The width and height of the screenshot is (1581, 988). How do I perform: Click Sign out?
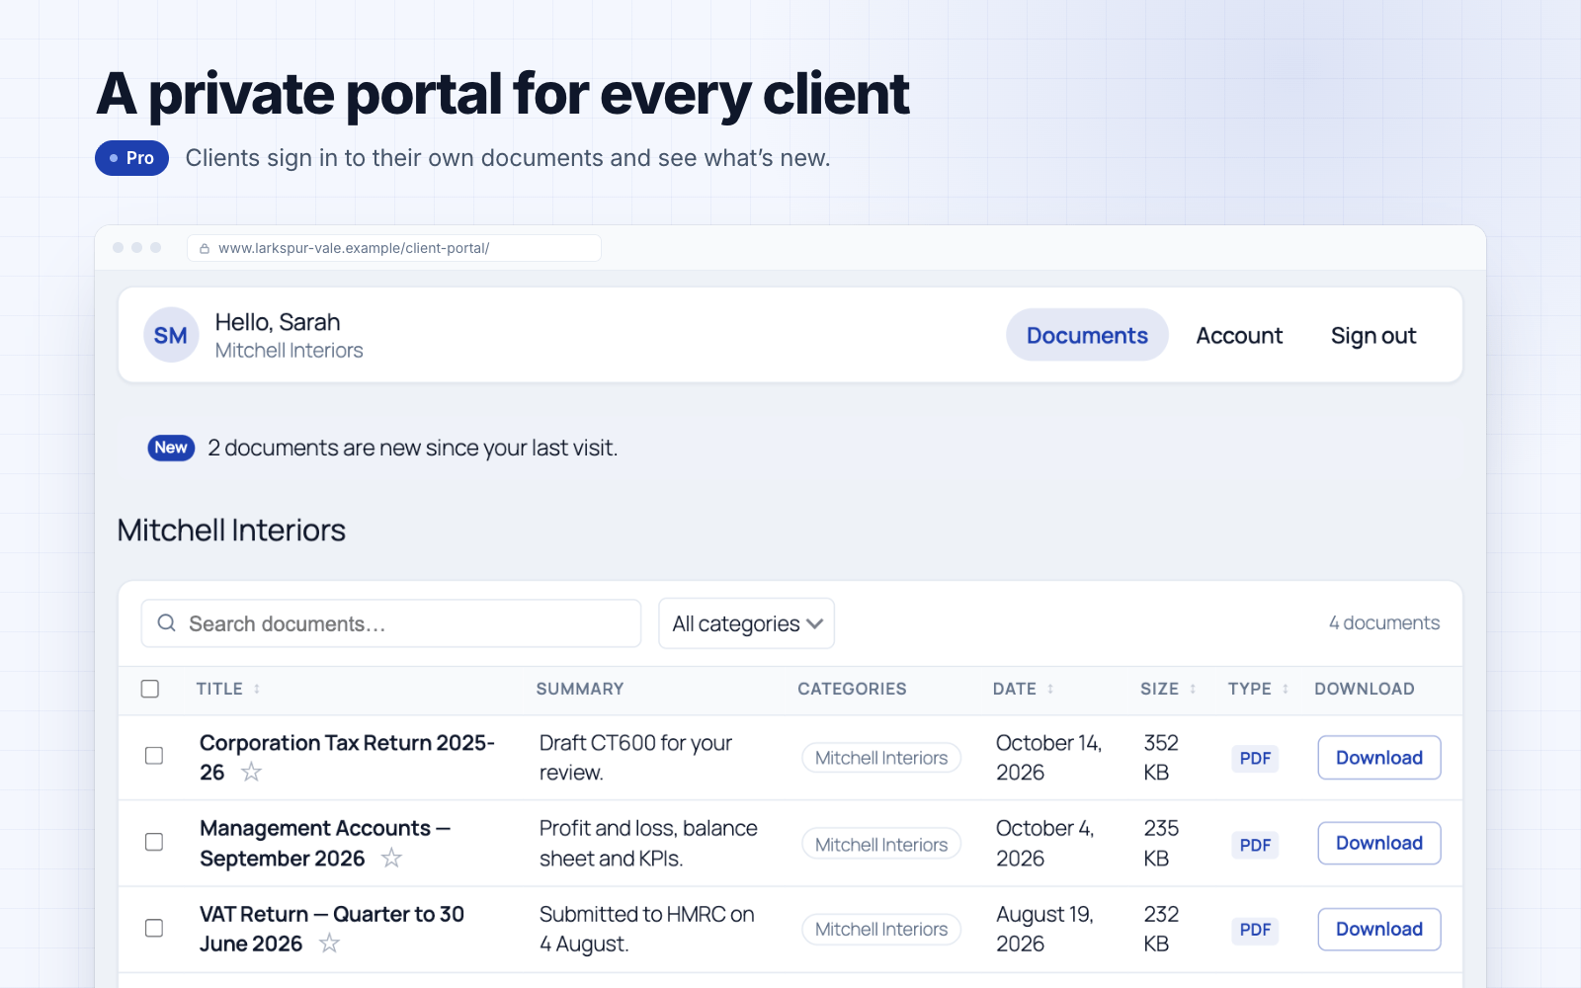[x=1373, y=335]
